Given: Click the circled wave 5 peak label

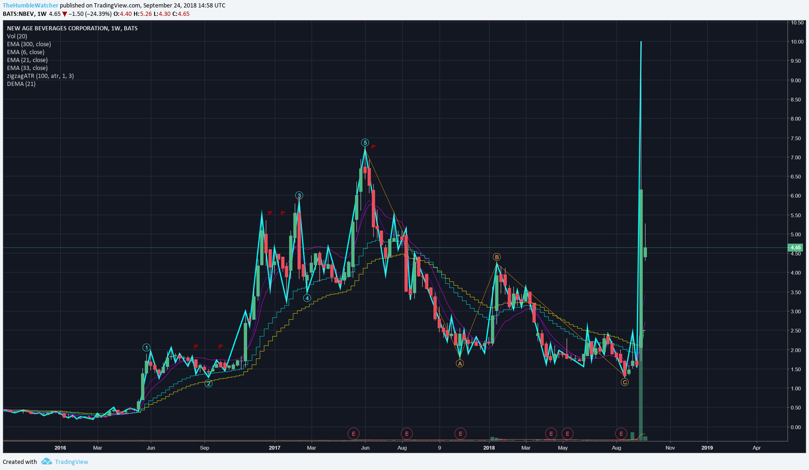Looking at the screenshot, I should (365, 143).
